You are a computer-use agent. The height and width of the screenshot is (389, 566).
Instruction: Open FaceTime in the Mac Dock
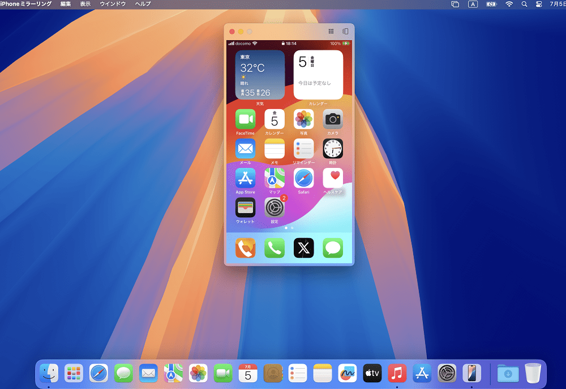point(223,373)
